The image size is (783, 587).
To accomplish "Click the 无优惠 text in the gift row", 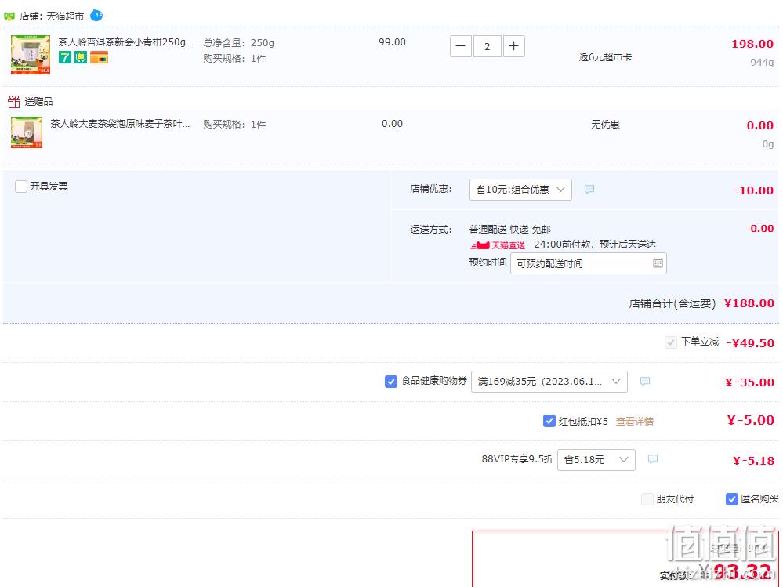I will click(x=605, y=125).
